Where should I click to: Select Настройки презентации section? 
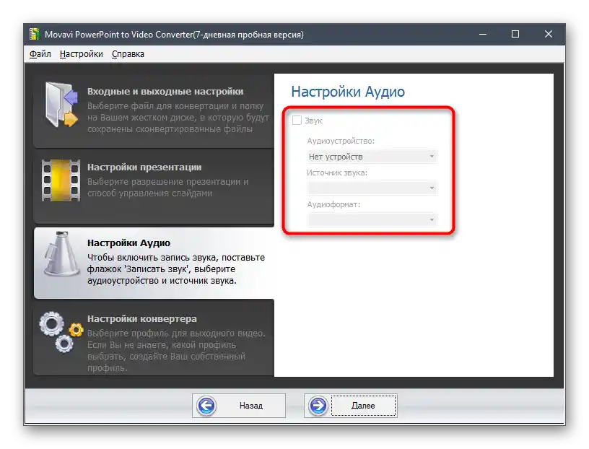coord(154,187)
